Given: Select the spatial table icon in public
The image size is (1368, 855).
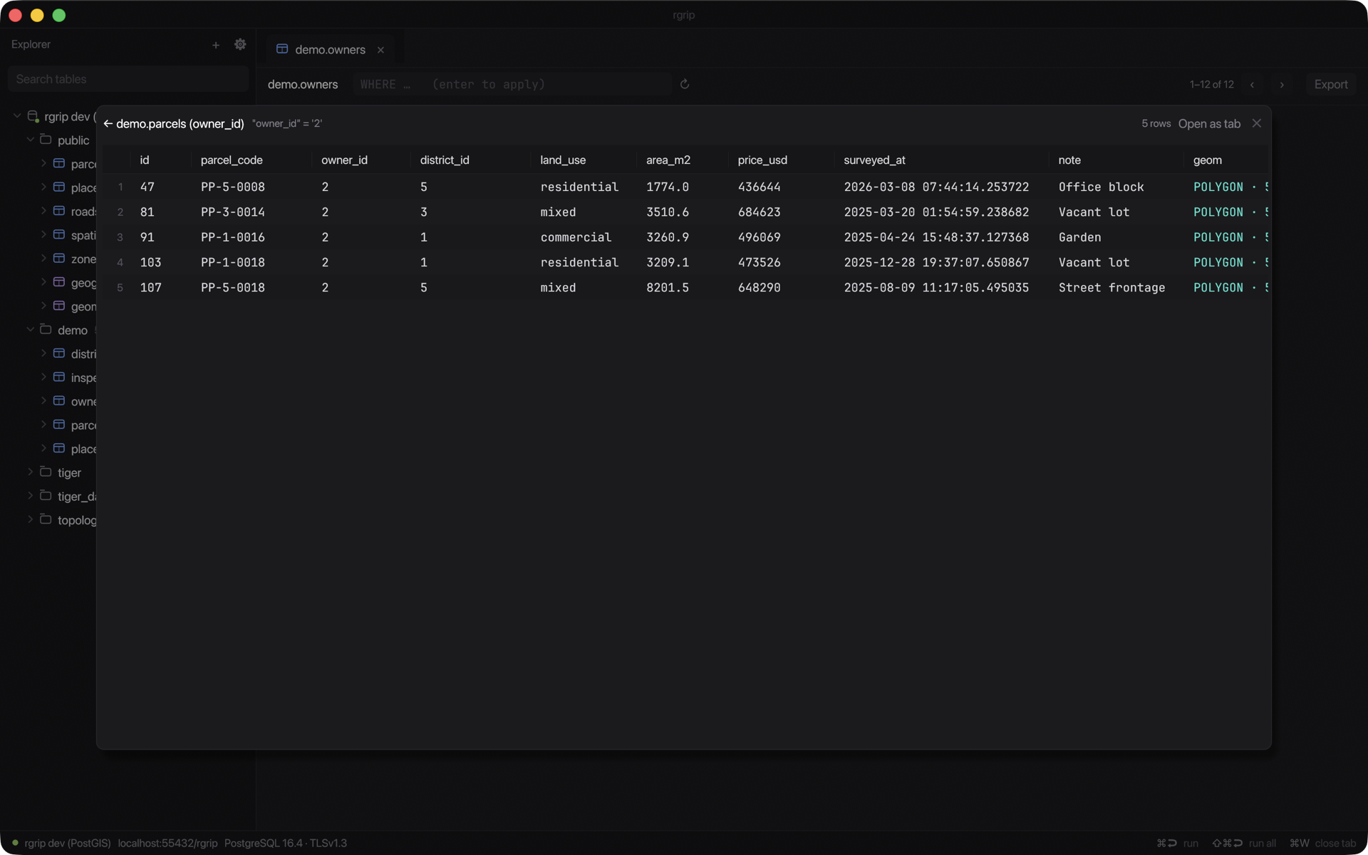Looking at the screenshot, I should click(x=59, y=234).
